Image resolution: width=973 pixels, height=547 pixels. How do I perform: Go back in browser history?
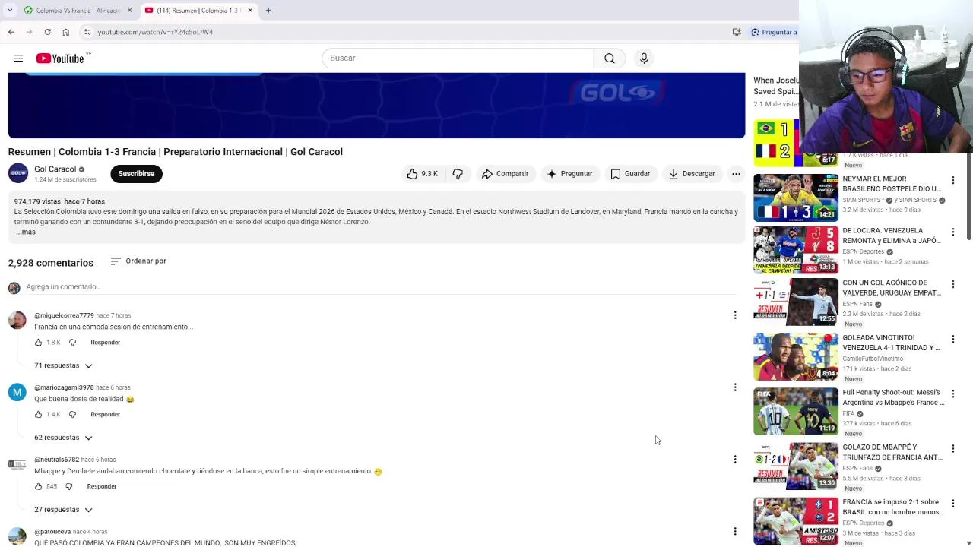(x=11, y=32)
